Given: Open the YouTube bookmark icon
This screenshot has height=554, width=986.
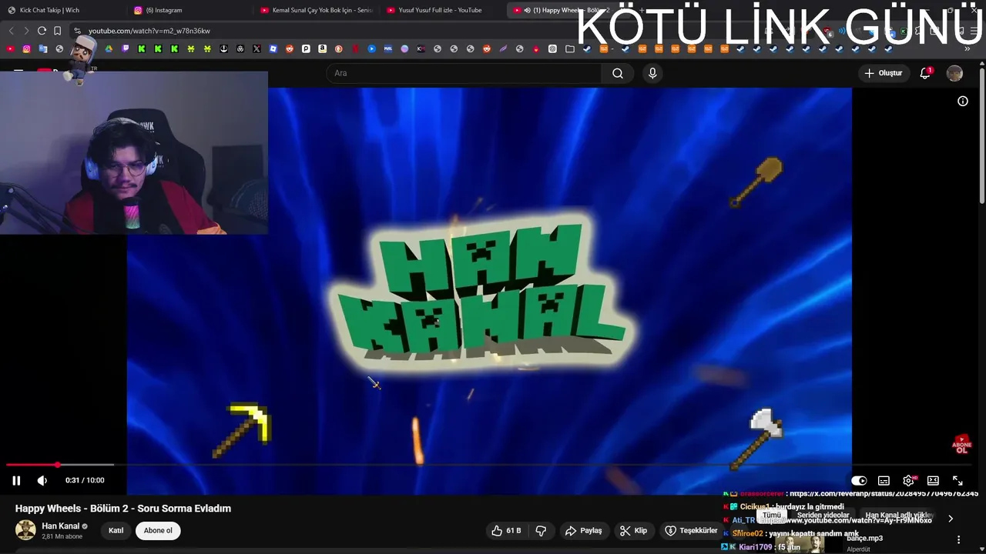Looking at the screenshot, I should tap(10, 48).
